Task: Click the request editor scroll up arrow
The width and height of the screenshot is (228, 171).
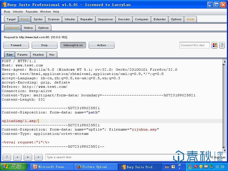Action: (x=225, y=61)
